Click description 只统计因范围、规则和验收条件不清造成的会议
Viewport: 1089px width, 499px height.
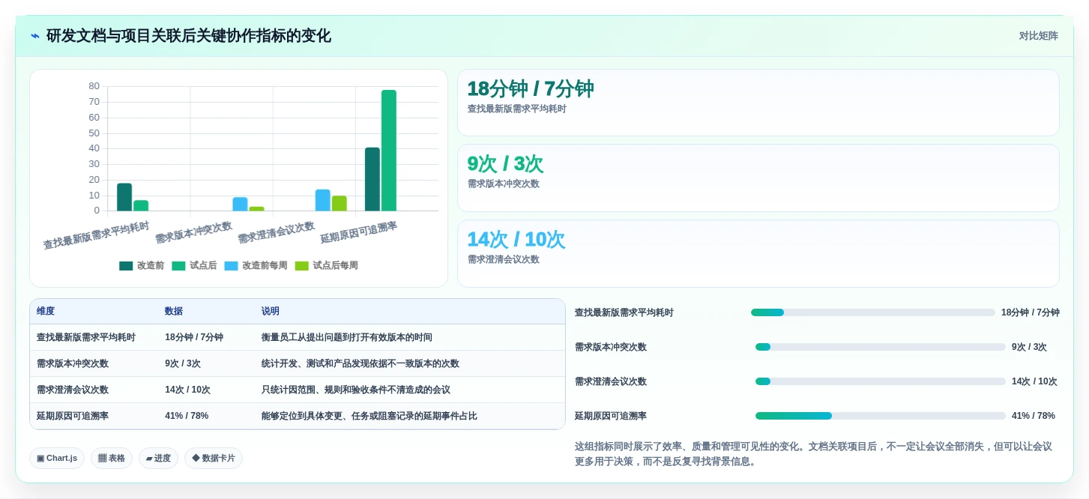tap(356, 390)
